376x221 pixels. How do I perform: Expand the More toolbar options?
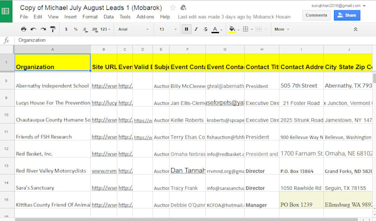(x=282, y=29)
